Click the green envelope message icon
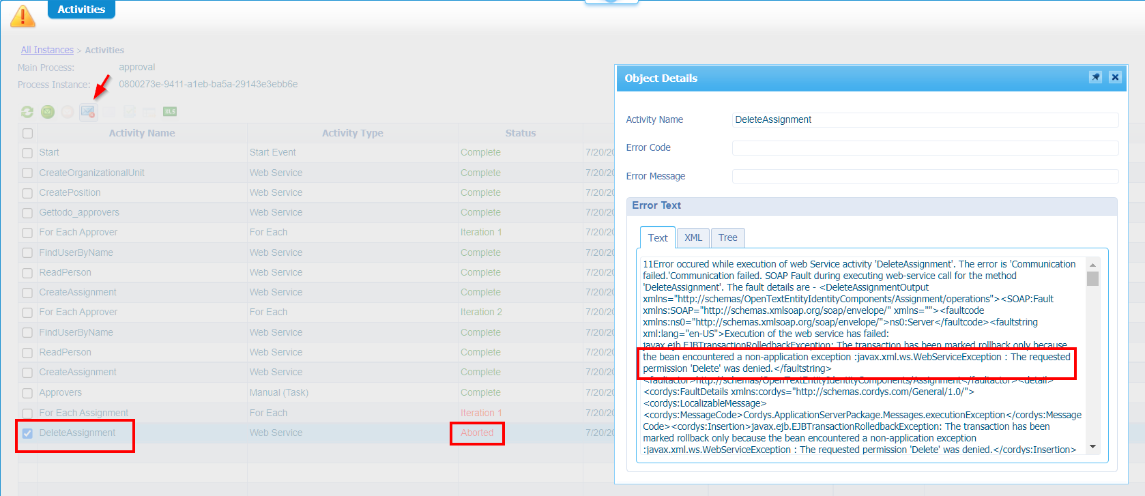The height and width of the screenshot is (496, 1145). click(48, 112)
